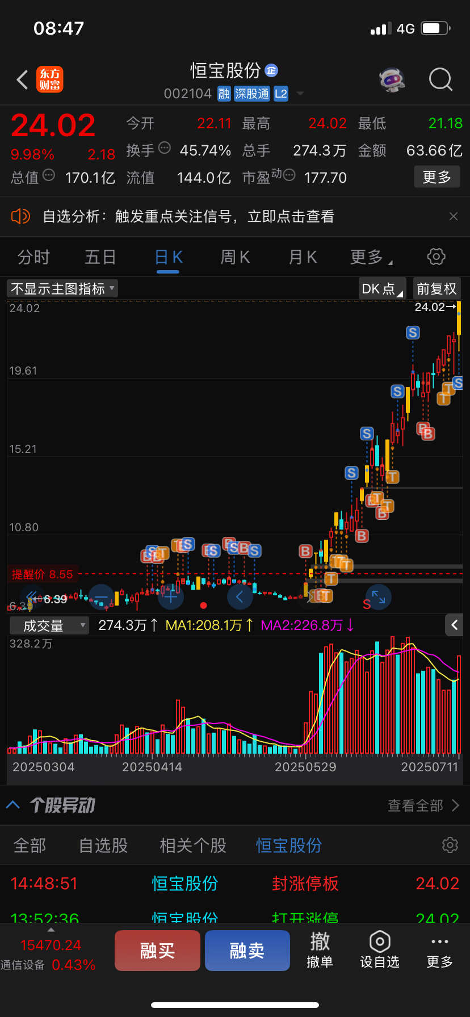The image size is (470, 1017).
Task: Open the 成交量 sub-indicator dropdown
Action: pyautogui.click(x=49, y=625)
